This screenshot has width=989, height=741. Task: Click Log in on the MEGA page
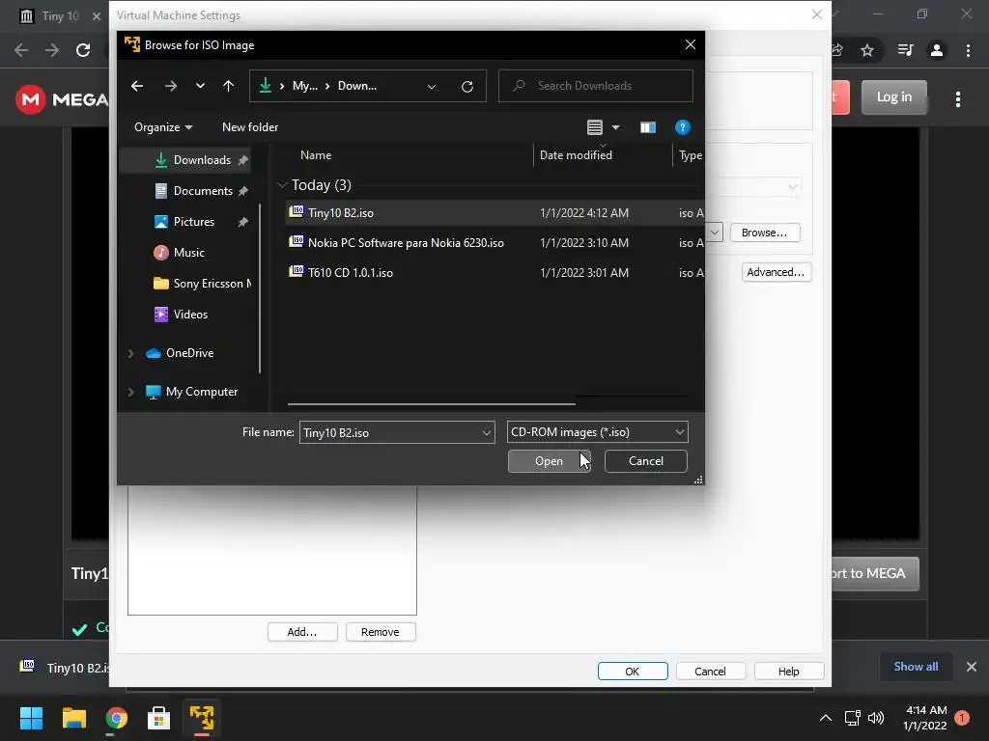[x=893, y=97]
